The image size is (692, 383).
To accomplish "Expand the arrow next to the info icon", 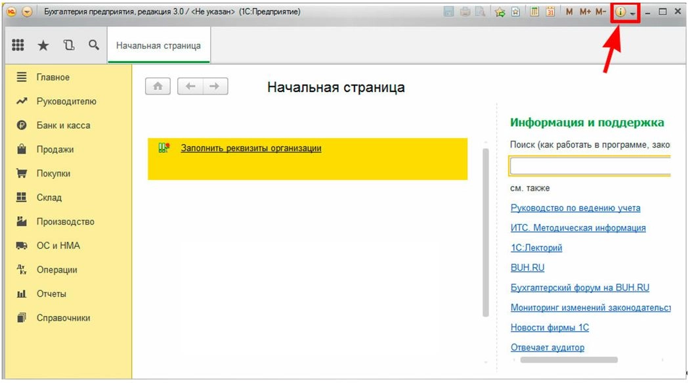I will pyautogui.click(x=633, y=14).
